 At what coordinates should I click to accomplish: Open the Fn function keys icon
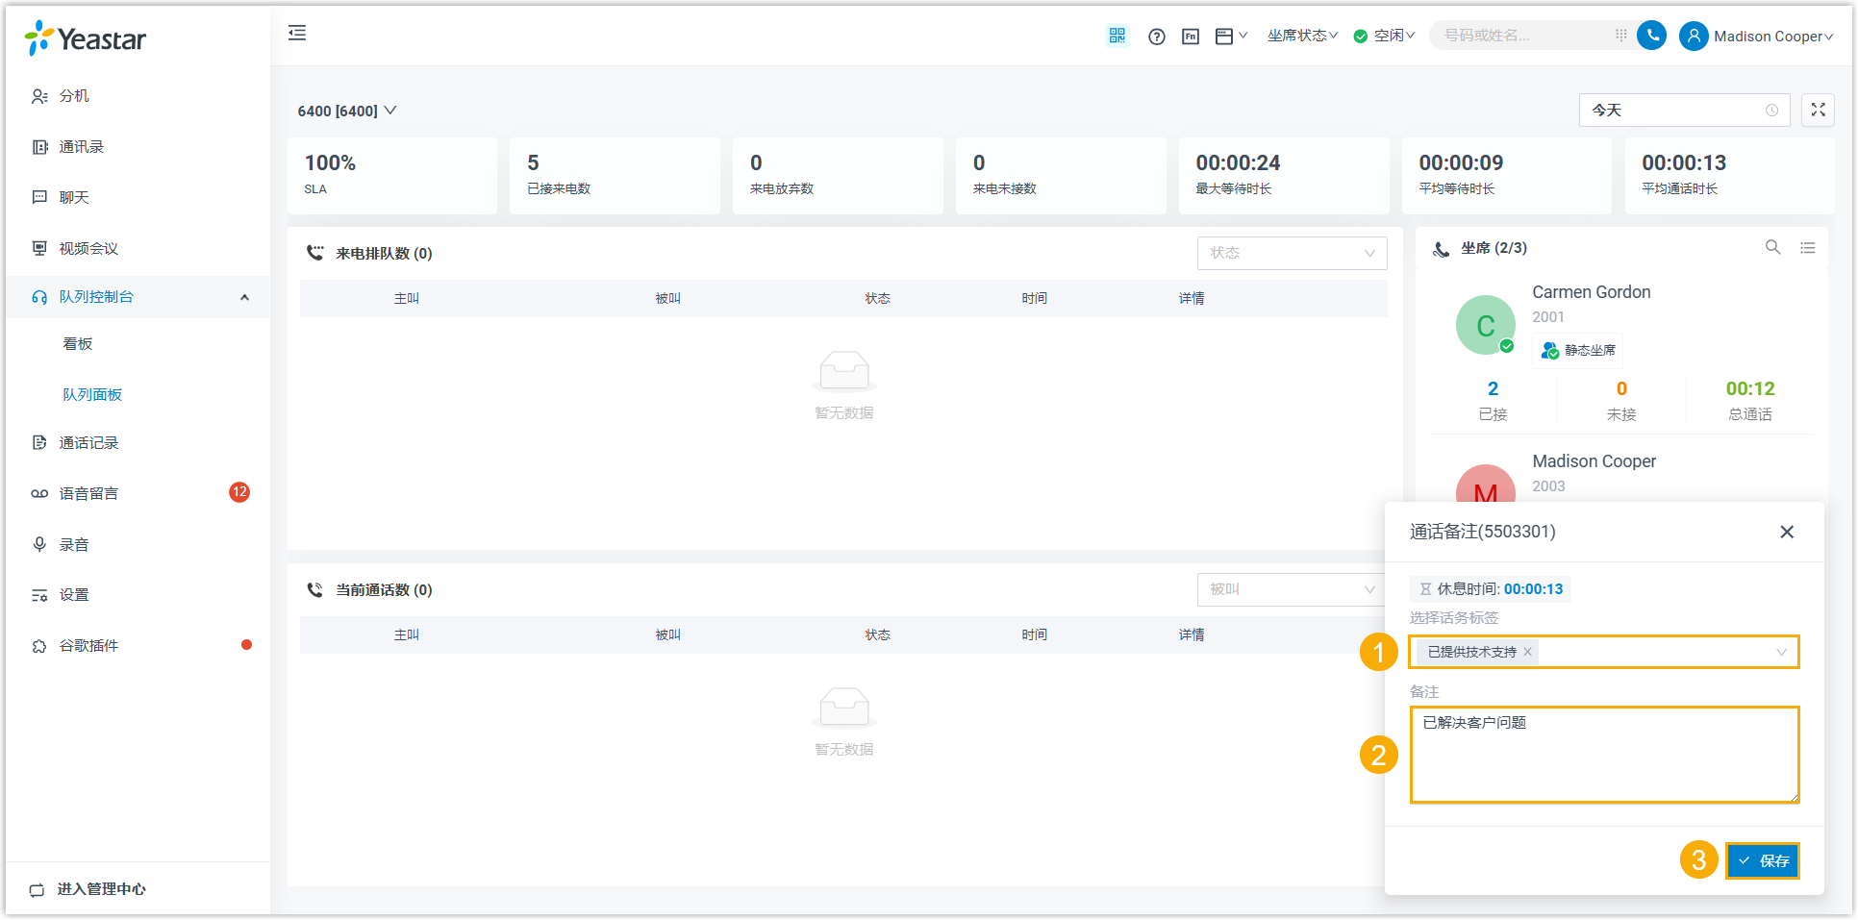[1190, 37]
